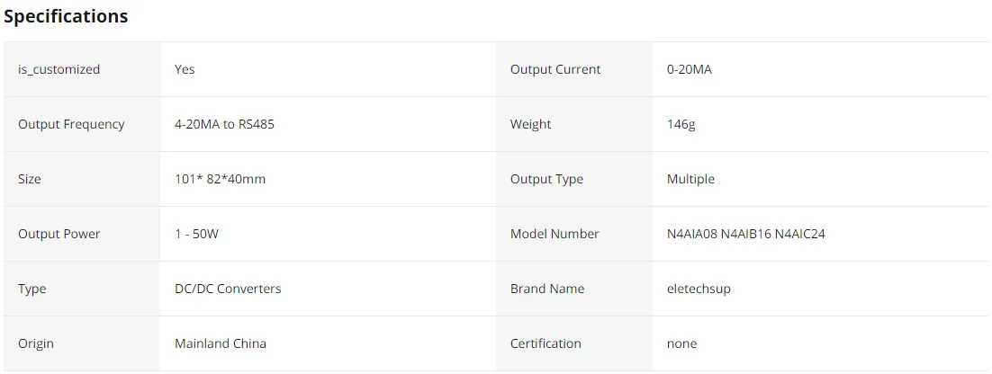Select the 4-20MA to RS485 value
Image resolution: width=992 pixels, height=374 pixels.
pyautogui.click(x=224, y=124)
